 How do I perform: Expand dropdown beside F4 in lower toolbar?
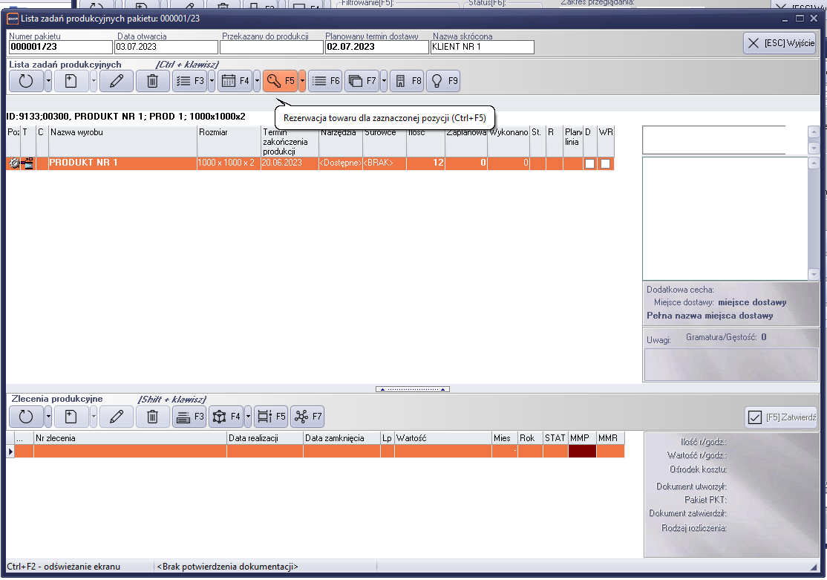pyautogui.click(x=248, y=417)
